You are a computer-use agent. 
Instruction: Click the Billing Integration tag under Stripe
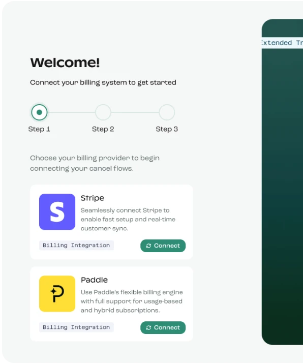pyautogui.click(x=76, y=246)
